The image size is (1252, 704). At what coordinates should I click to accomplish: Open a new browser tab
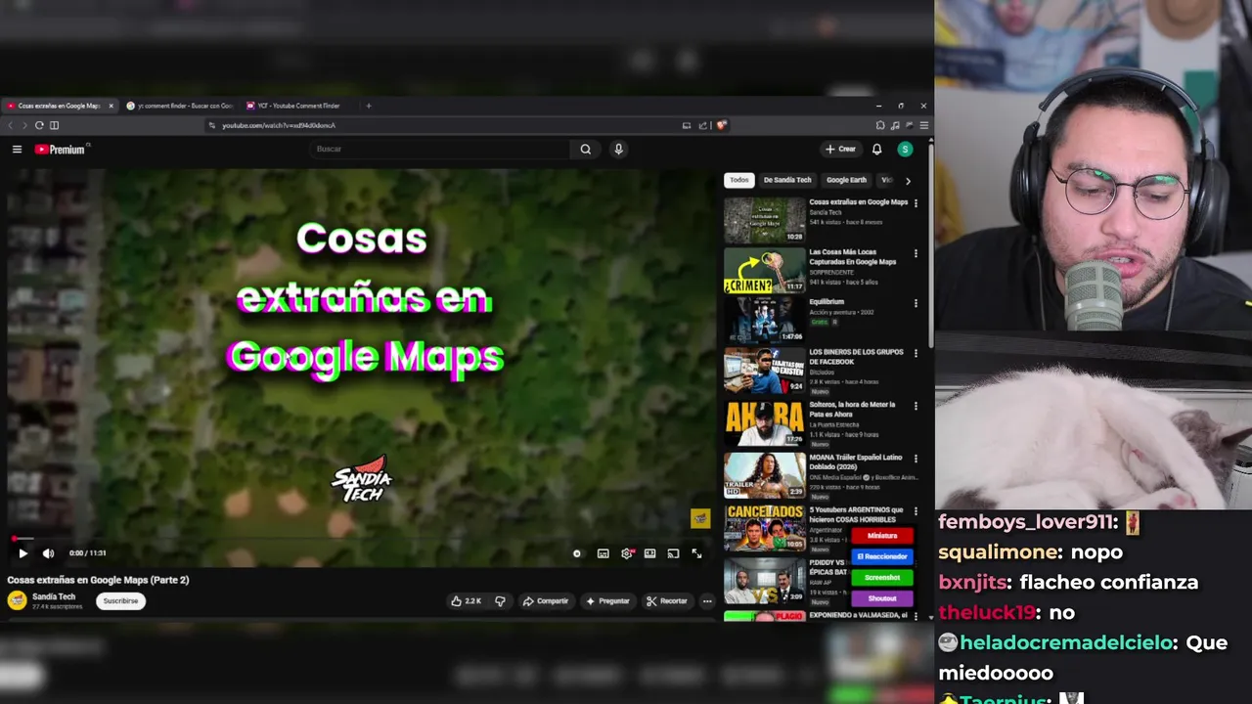pos(368,106)
